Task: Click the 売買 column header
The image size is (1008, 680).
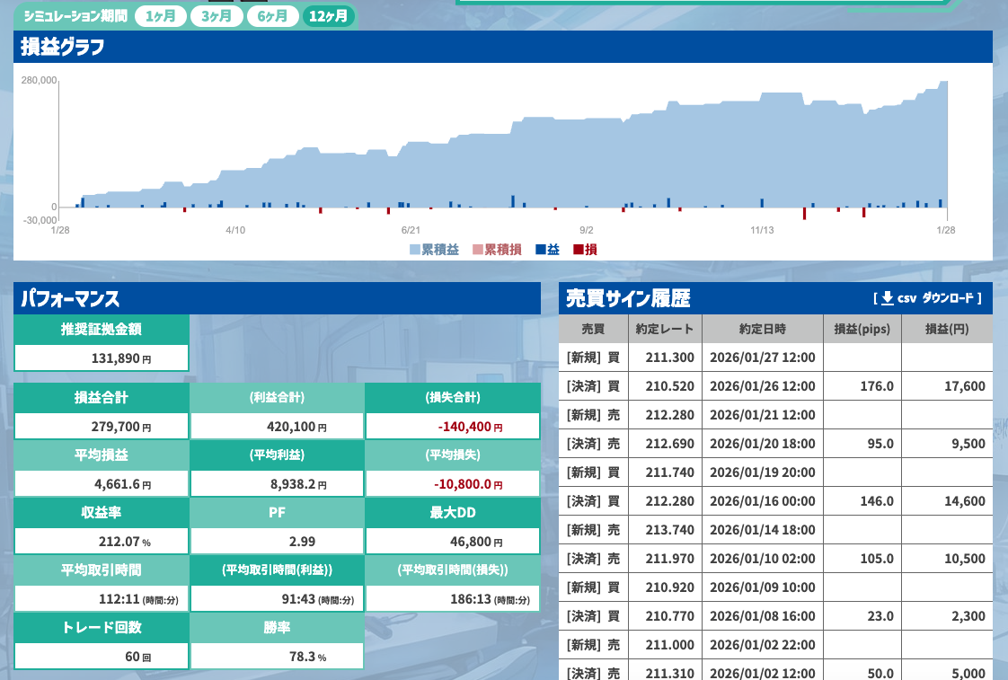Action: [x=593, y=329]
